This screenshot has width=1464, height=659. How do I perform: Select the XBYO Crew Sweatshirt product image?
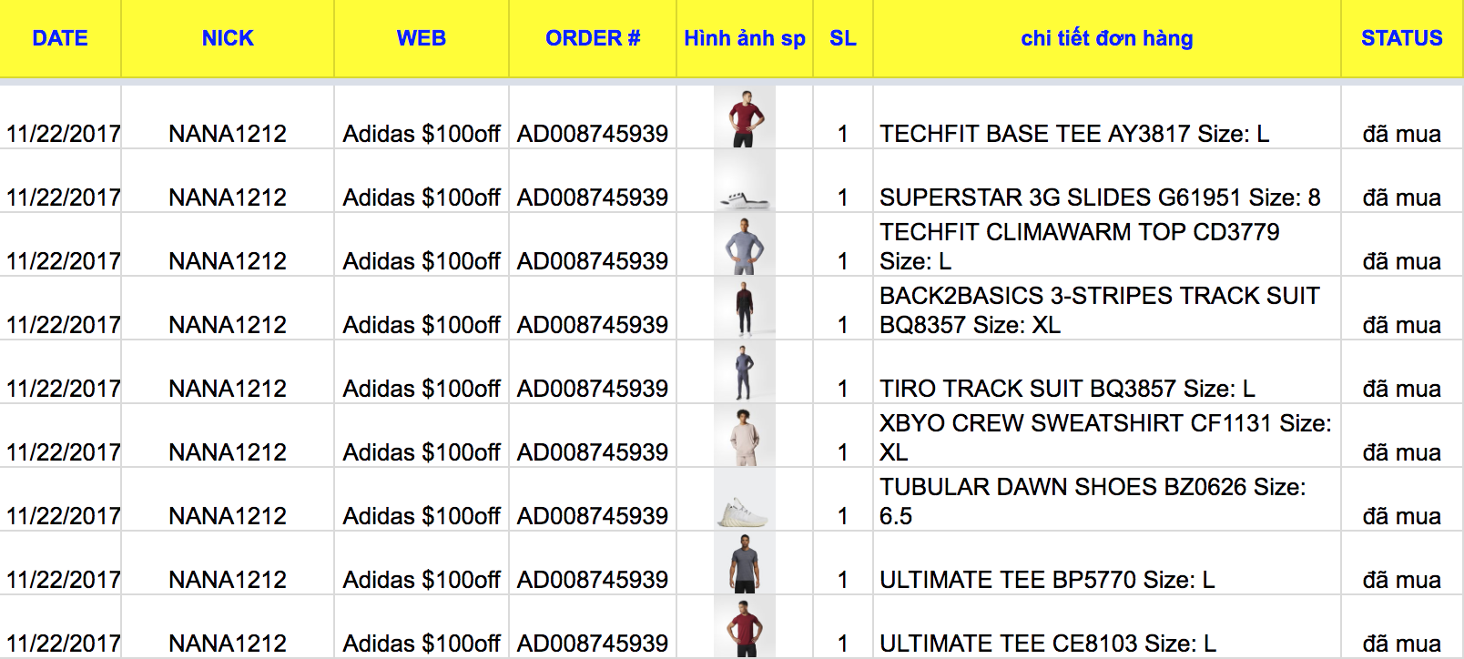(745, 437)
